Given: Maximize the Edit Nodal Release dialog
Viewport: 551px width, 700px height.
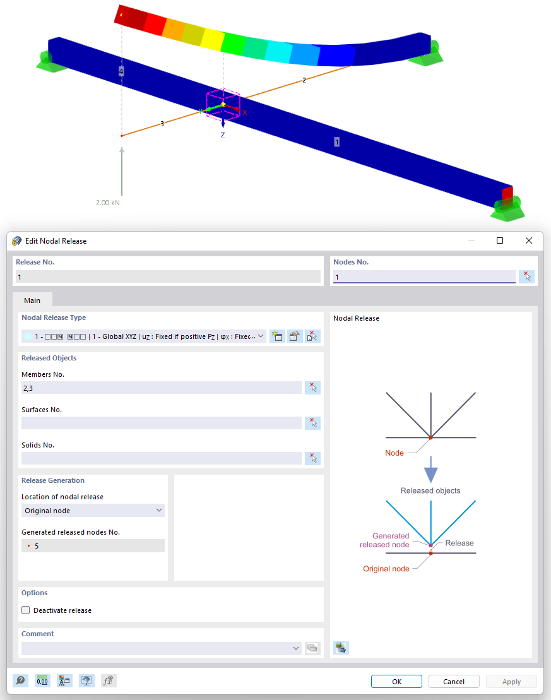Looking at the screenshot, I should click(500, 240).
